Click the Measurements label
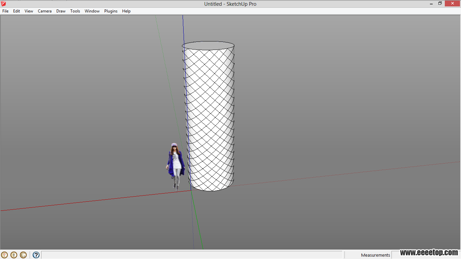 [376, 255]
